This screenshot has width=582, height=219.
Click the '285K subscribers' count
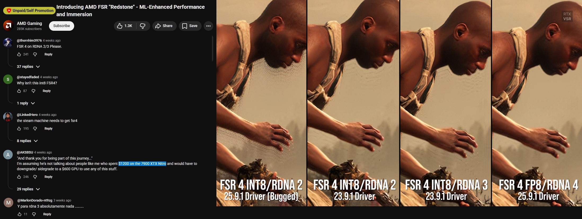coord(29,29)
